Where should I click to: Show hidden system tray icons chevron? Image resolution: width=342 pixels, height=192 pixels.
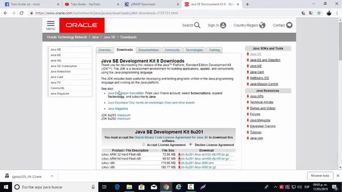[275, 187]
